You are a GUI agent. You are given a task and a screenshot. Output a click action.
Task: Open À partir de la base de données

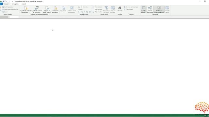click(x=25, y=9)
